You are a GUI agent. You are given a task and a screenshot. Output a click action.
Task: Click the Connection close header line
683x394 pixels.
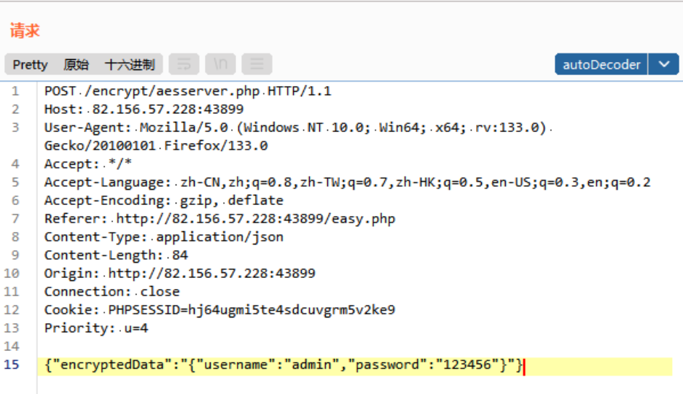coord(112,292)
